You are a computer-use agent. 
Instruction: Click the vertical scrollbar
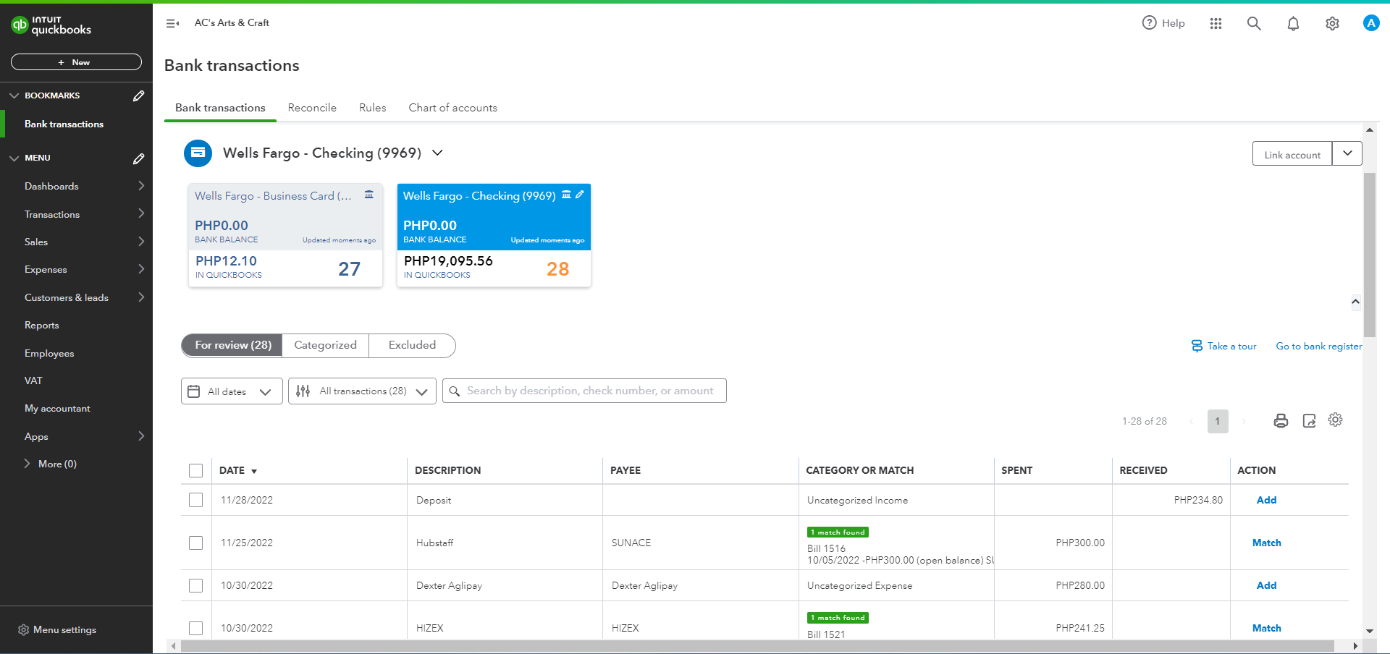(1369, 255)
